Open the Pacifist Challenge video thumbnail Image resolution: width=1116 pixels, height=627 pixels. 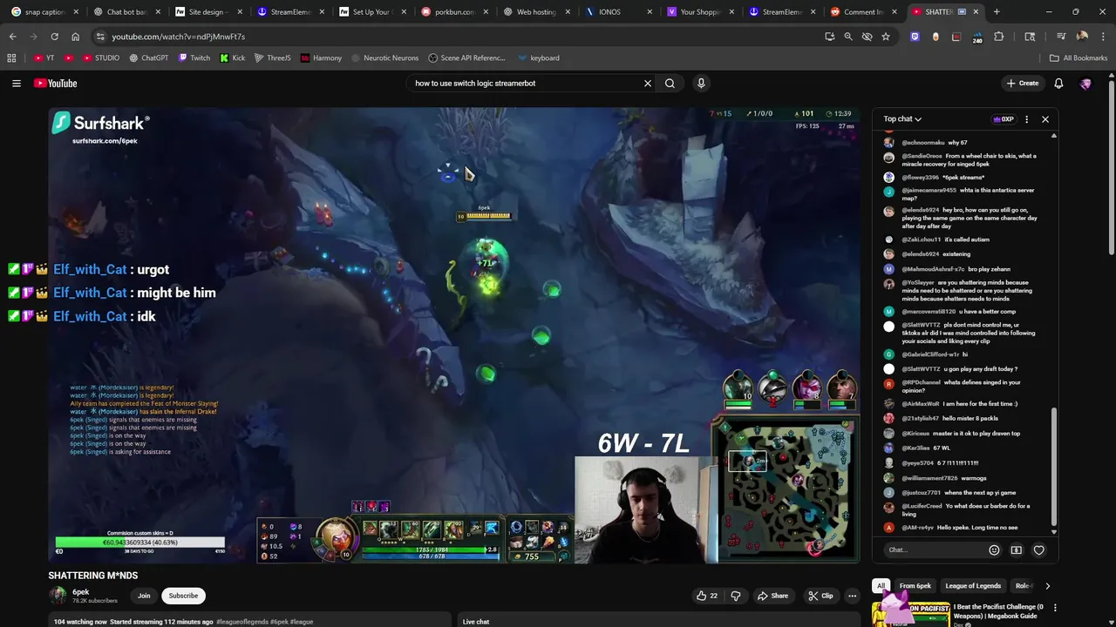(910, 614)
